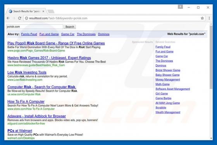
Task: View site info icon in address bar
Action: (26, 18)
